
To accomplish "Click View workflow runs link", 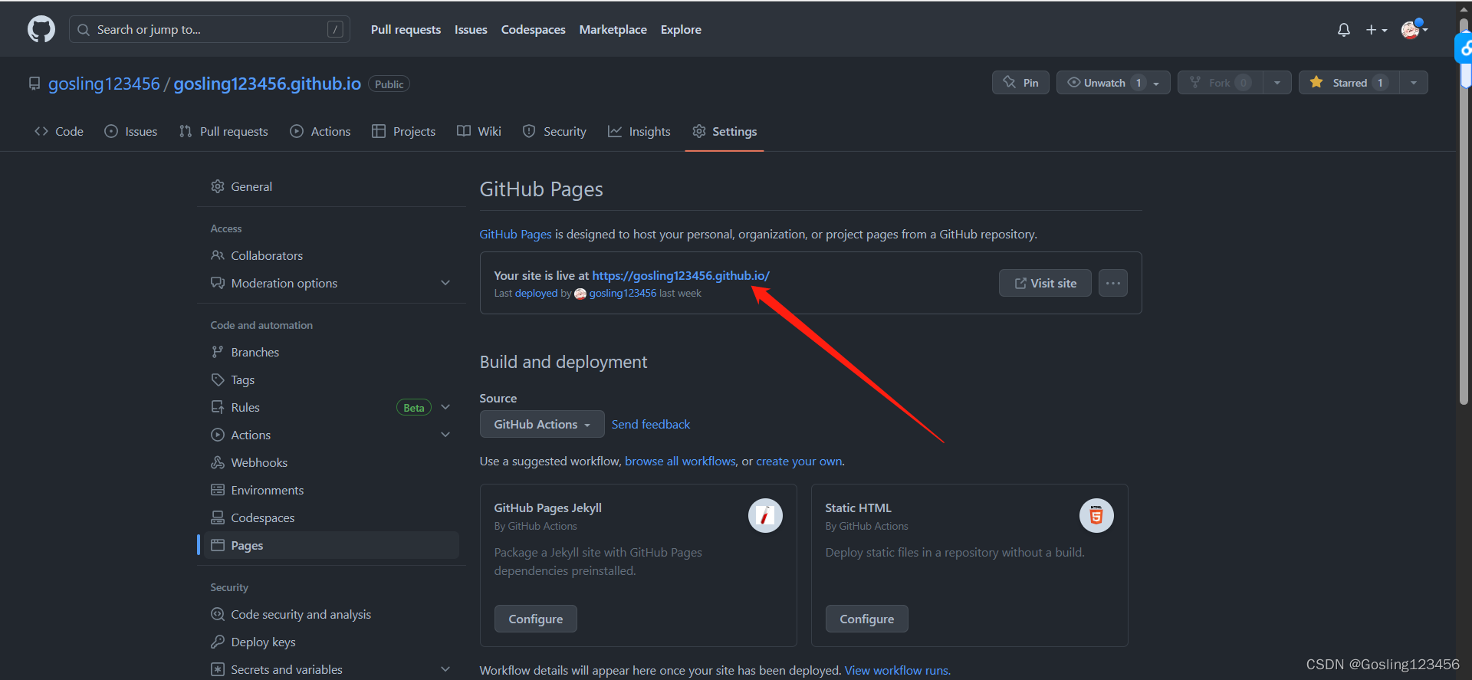I will pyautogui.click(x=897, y=670).
